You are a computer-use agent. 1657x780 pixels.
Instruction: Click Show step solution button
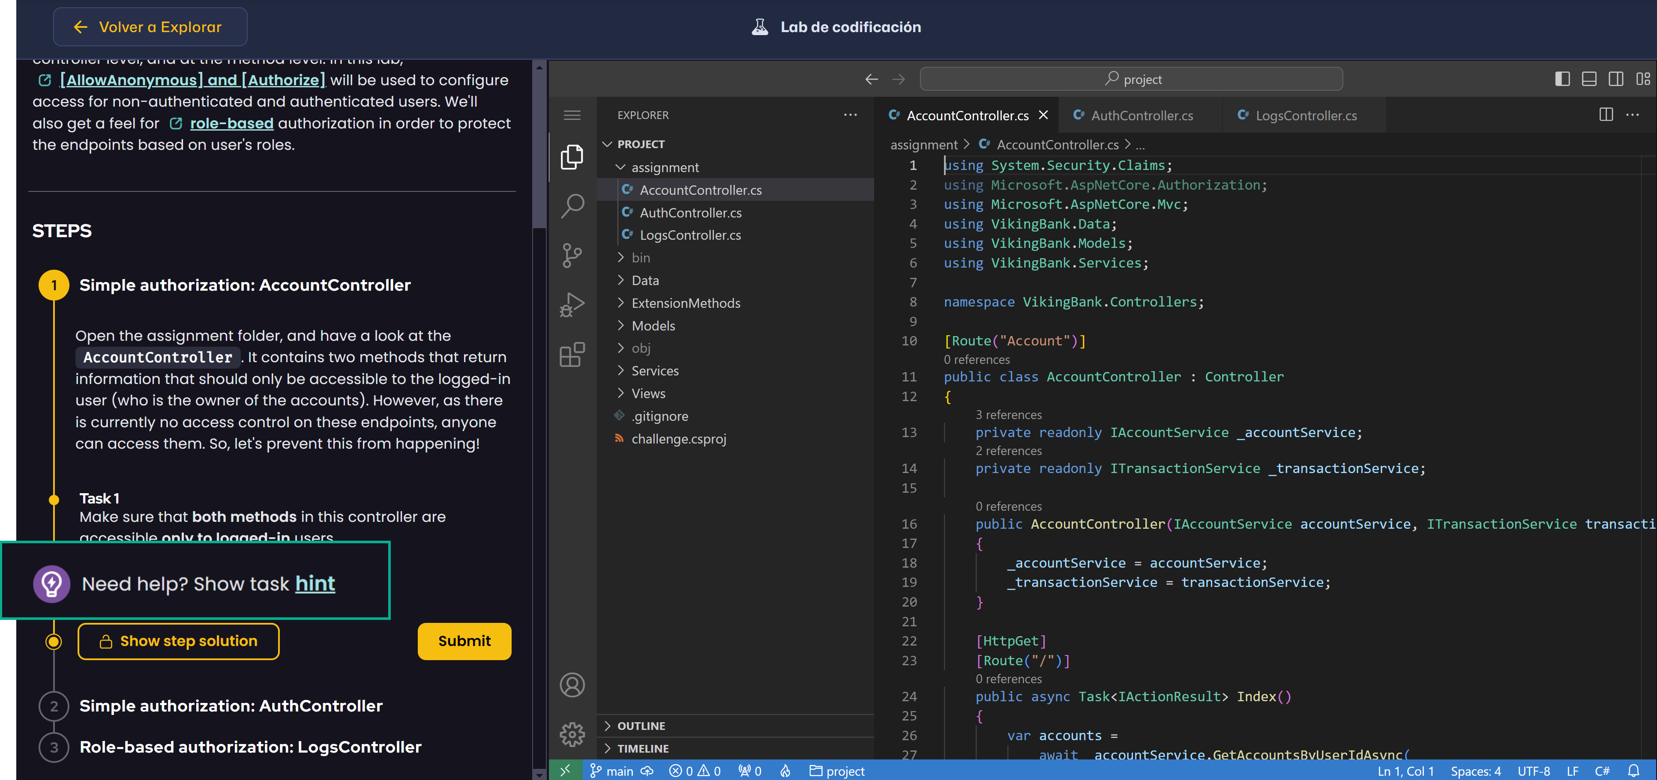(x=178, y=641)
